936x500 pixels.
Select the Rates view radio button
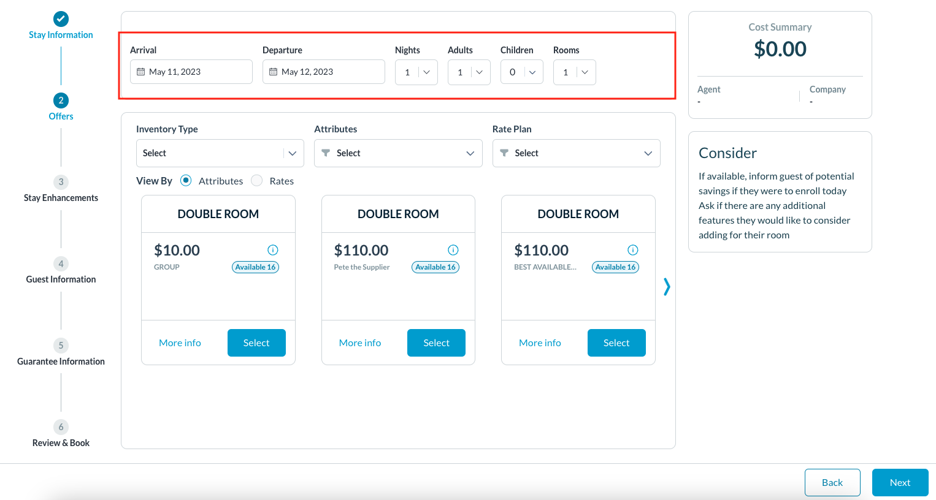pos(257,180)
